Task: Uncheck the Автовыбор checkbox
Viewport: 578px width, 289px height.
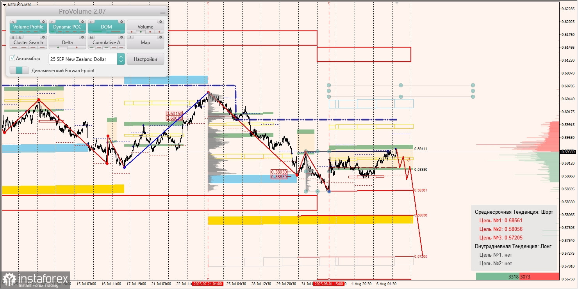Action: click(x=12, y=58)
